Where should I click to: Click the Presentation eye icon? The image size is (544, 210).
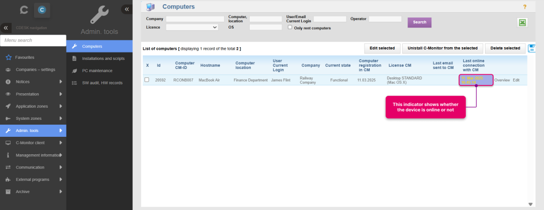8,94
